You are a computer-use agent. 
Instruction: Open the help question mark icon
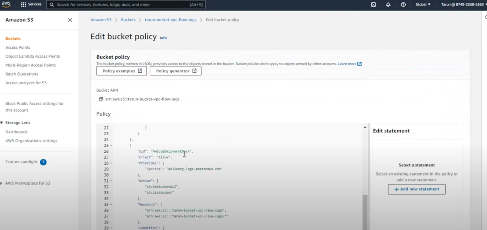click(x=403, y=4)
